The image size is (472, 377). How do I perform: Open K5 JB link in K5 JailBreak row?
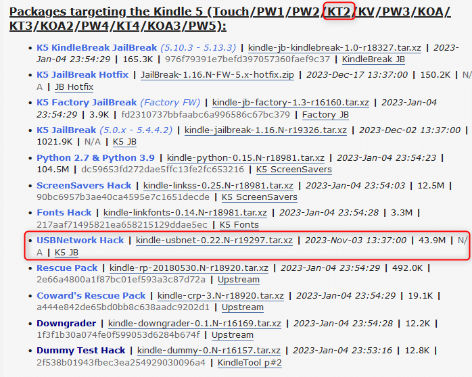pos(124,142)
